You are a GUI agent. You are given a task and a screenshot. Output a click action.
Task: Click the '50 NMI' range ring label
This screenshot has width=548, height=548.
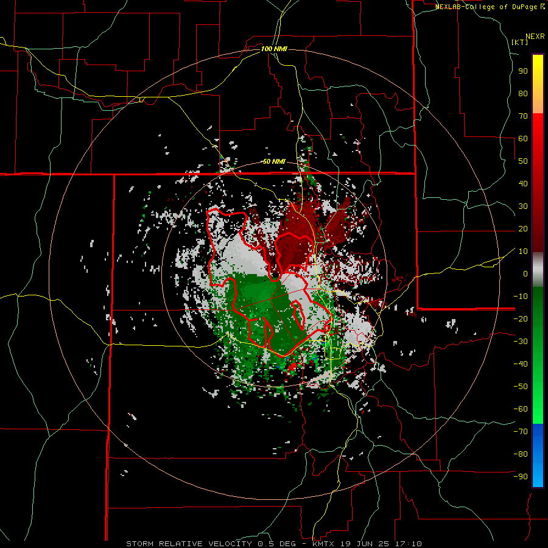(x=275, y=161)
